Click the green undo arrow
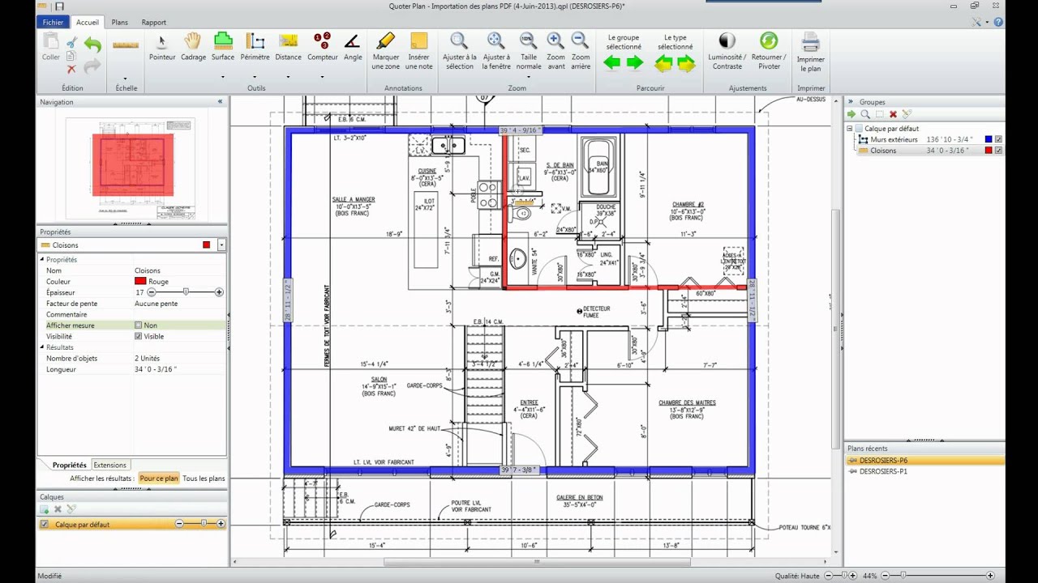 coord(92,45)
